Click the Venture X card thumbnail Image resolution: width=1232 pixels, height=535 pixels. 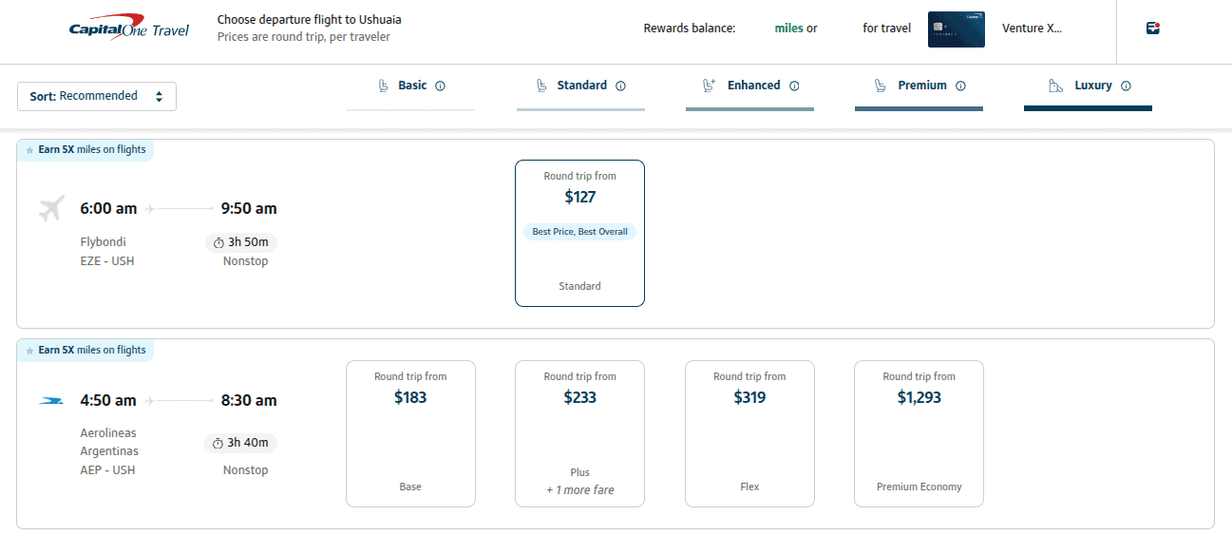coord(956,29)
